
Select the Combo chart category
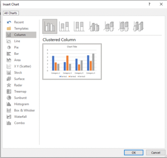pos(21,123)
